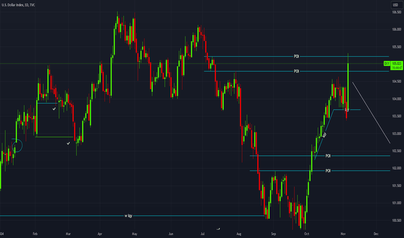Image resolution: width=404 pixels, height=238 pixels.
Task: Click the Aug label on the time axis
Action: tap(239, 234)
